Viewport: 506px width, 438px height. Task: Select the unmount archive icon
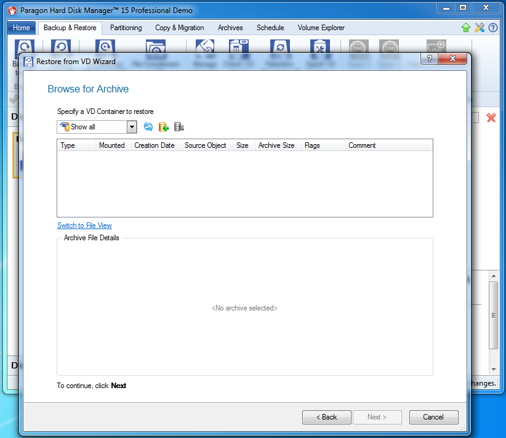(x=179, y=126)
